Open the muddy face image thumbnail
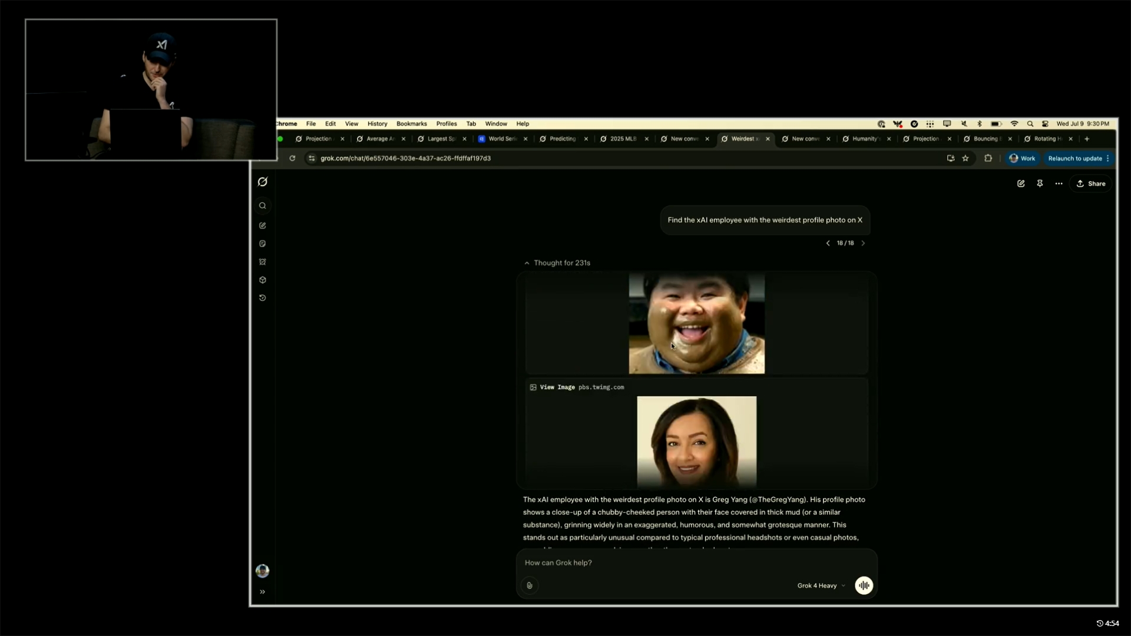 [x=696, y=323]
